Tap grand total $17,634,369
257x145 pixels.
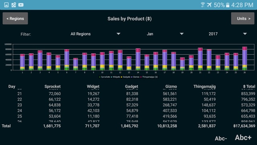coord(244,126)
